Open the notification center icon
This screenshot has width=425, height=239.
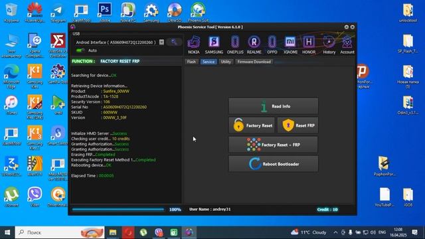414,232
